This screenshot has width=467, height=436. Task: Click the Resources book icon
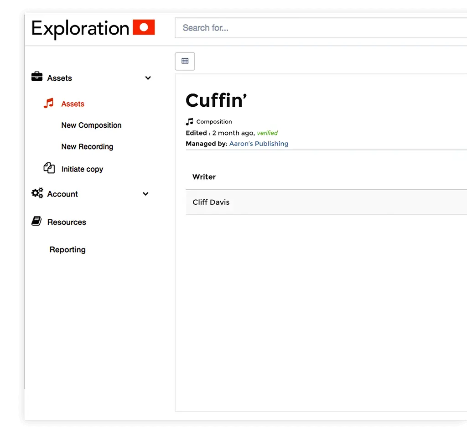tap(37, 221)
